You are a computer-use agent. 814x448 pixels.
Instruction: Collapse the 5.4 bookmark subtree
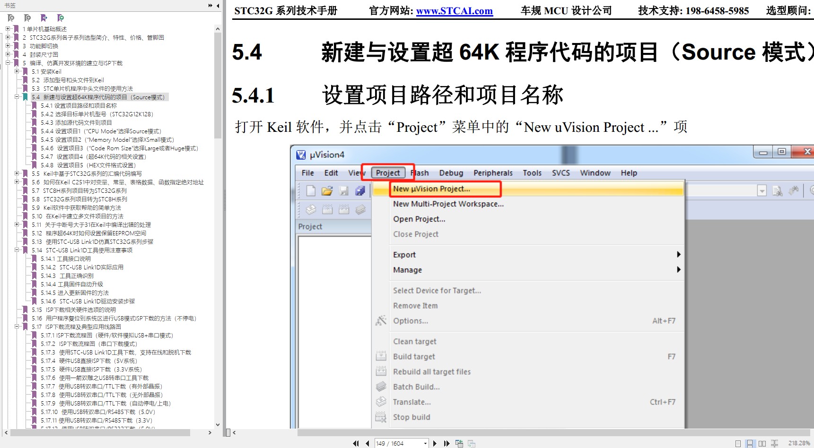coord(17,97)
